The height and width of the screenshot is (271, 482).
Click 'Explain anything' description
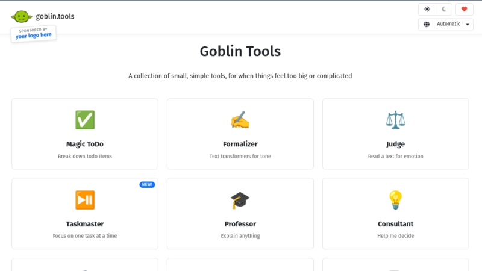240,236
